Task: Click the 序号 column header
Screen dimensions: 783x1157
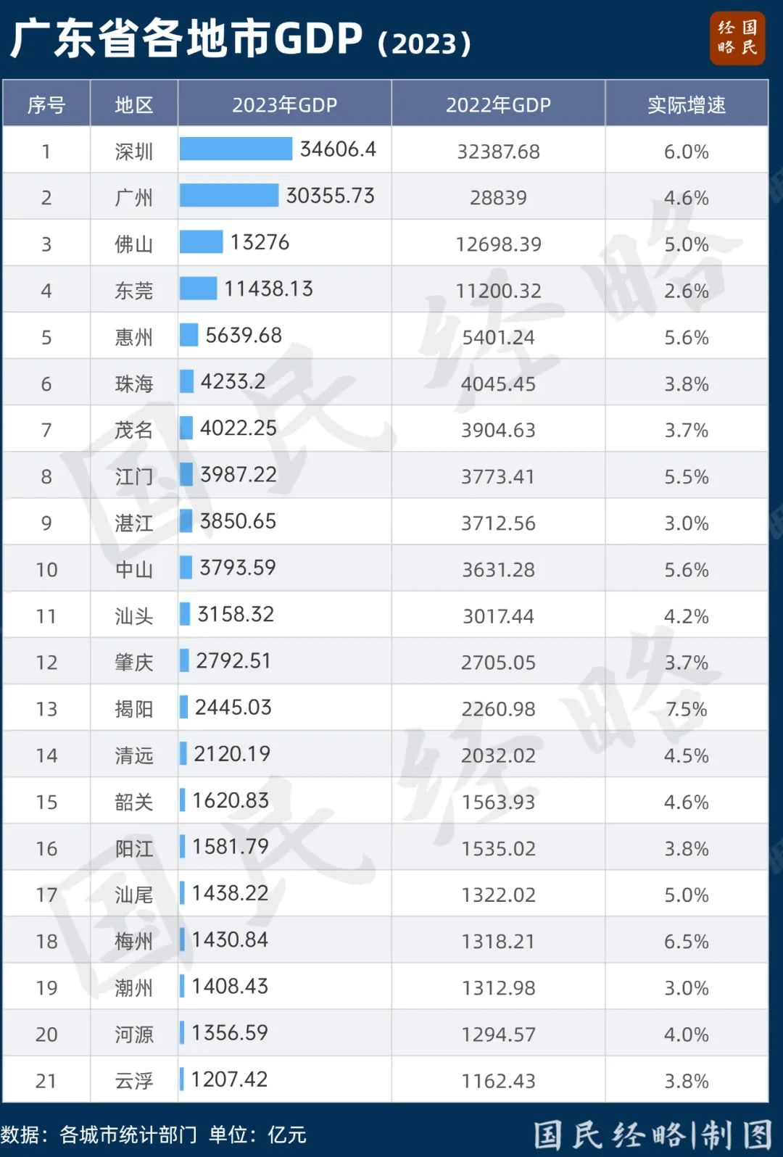Action: point(46,105)
